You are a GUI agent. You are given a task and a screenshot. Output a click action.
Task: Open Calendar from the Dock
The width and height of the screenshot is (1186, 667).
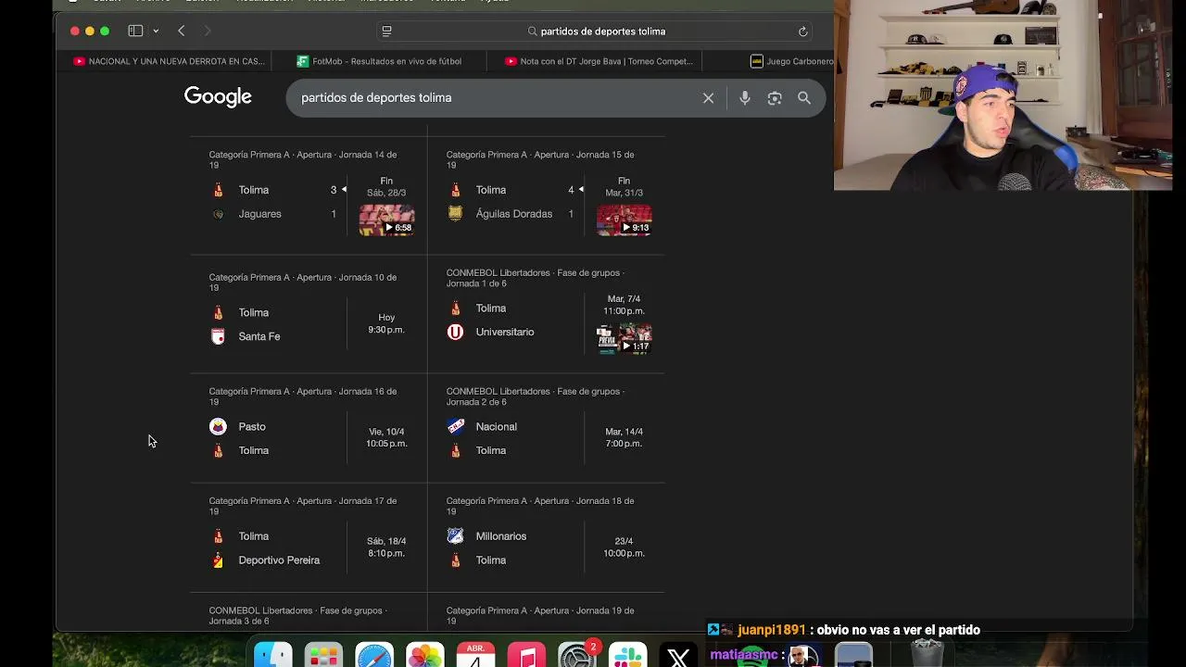point(475,656)
